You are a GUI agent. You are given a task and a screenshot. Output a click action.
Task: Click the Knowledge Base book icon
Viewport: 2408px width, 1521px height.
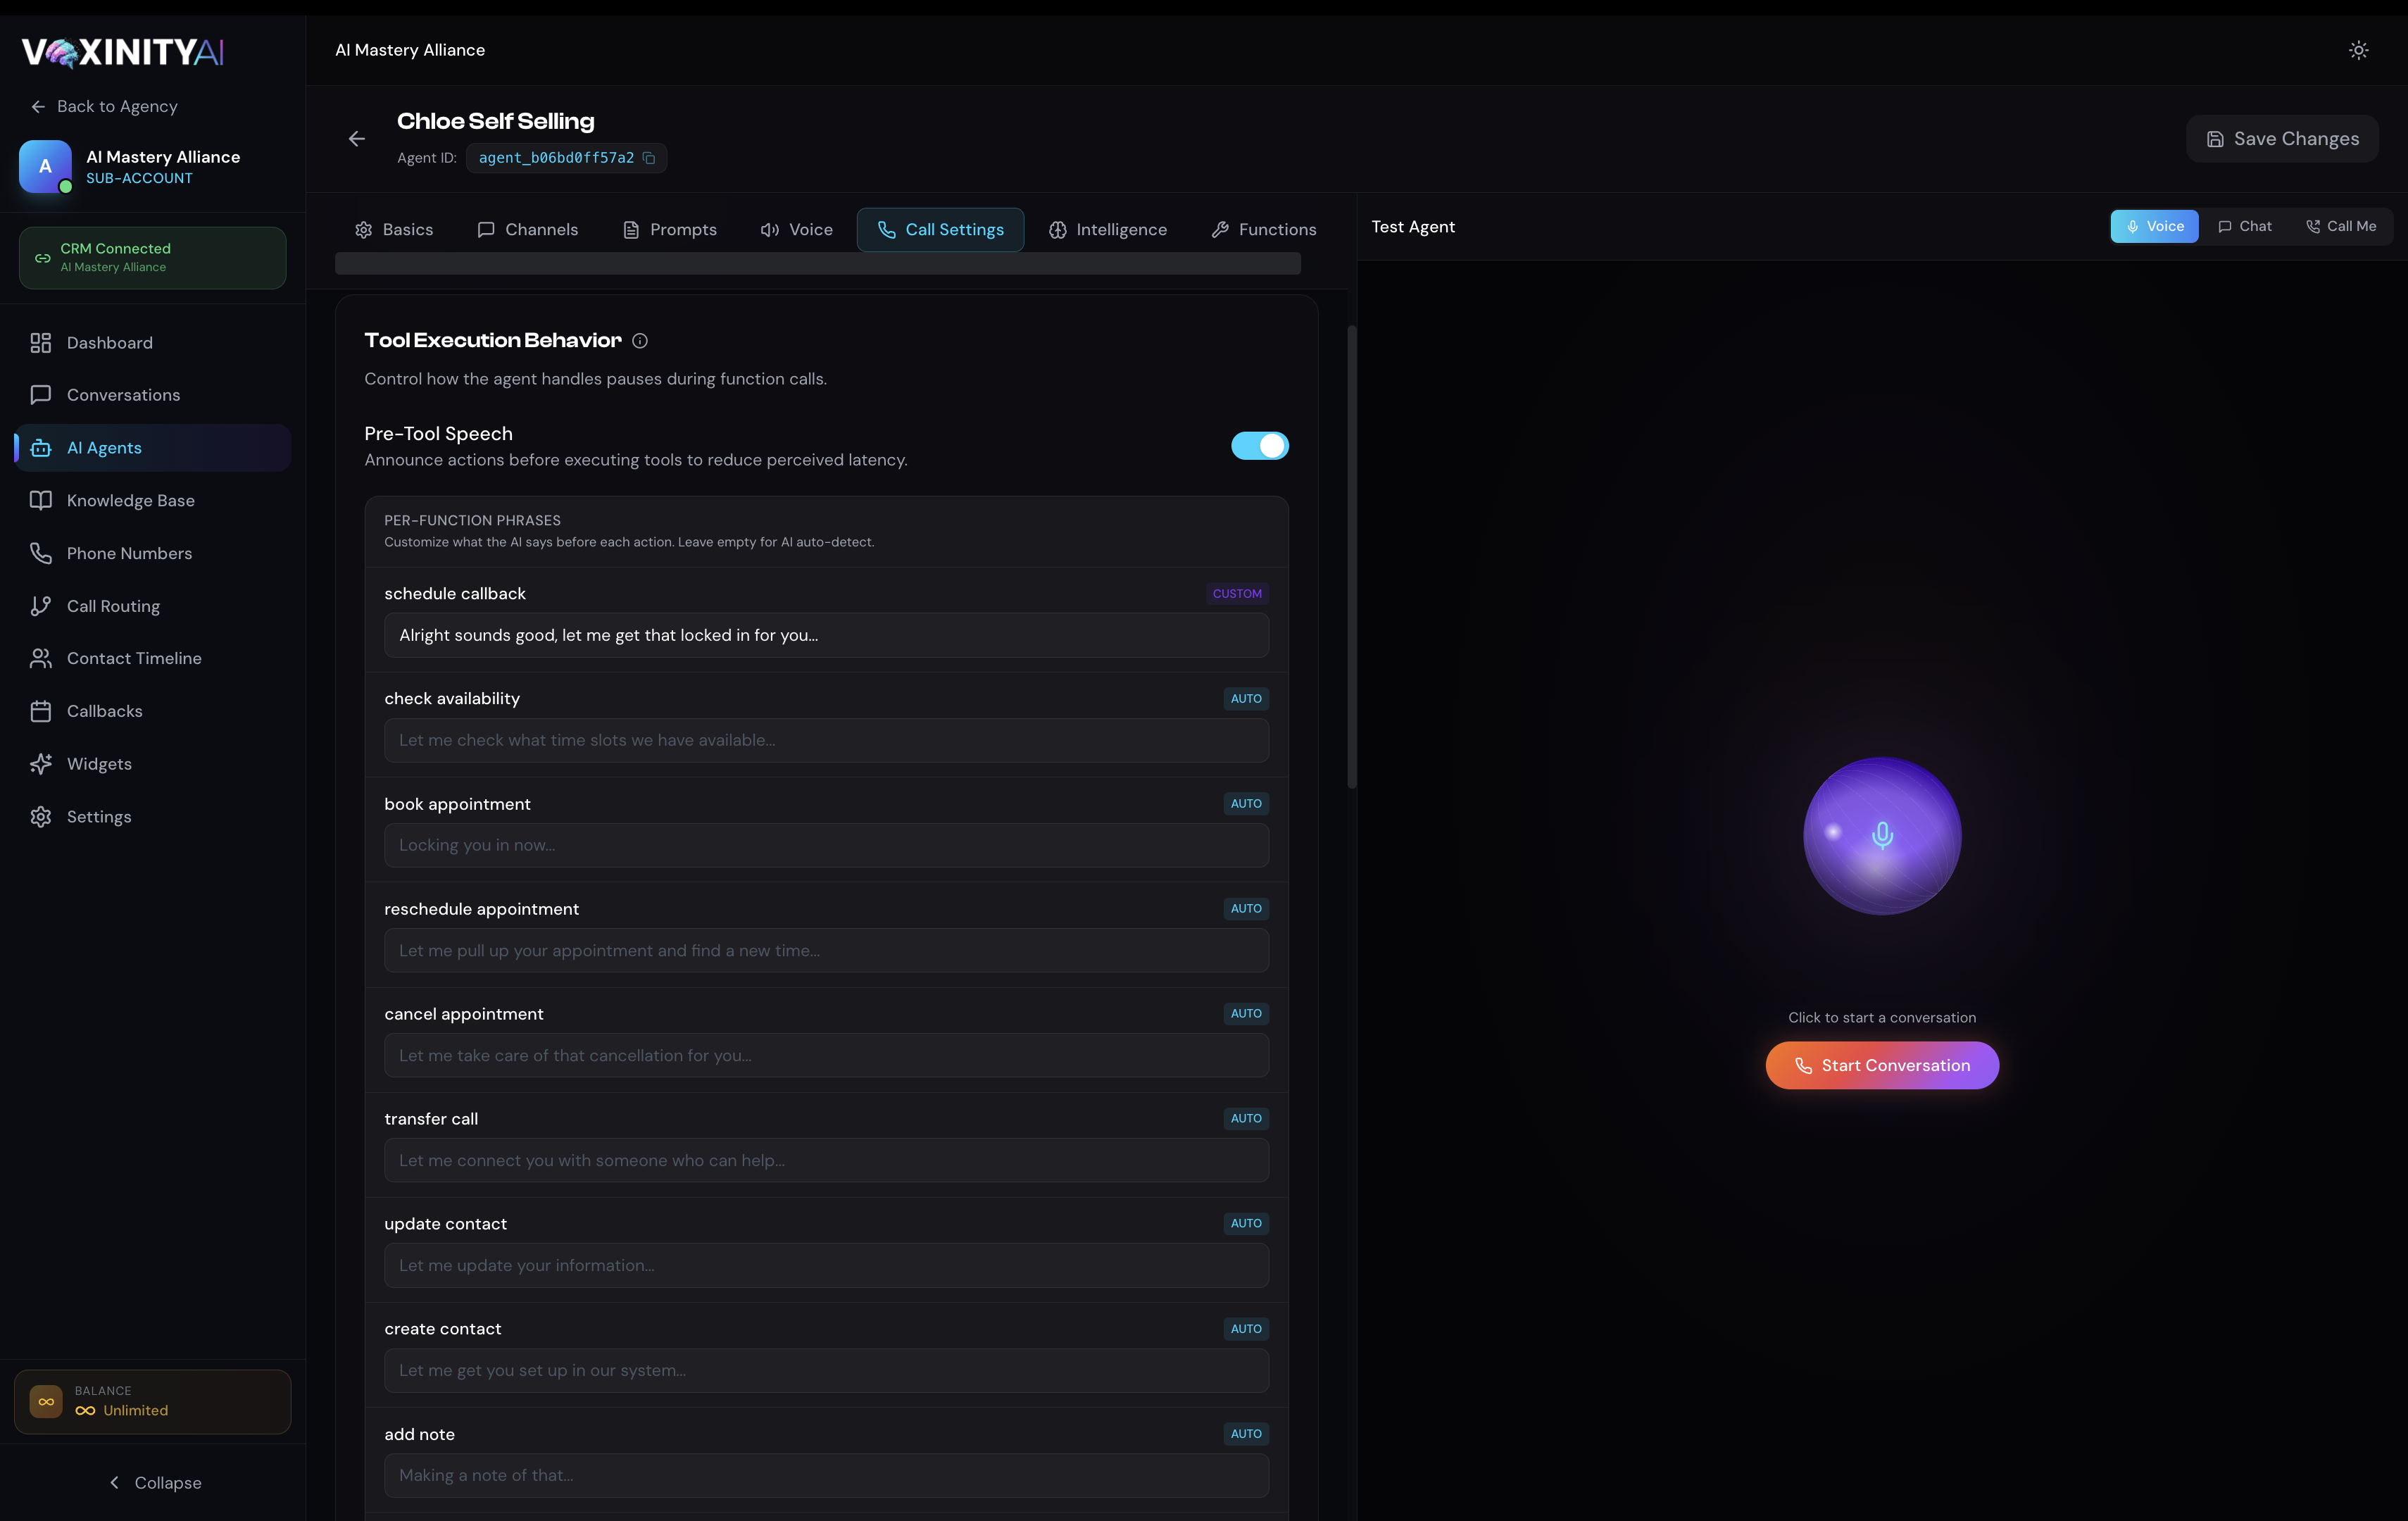click(40, 501)
